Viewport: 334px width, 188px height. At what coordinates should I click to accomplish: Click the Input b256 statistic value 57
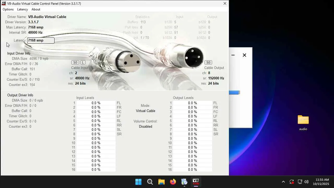tap(176, 27)
